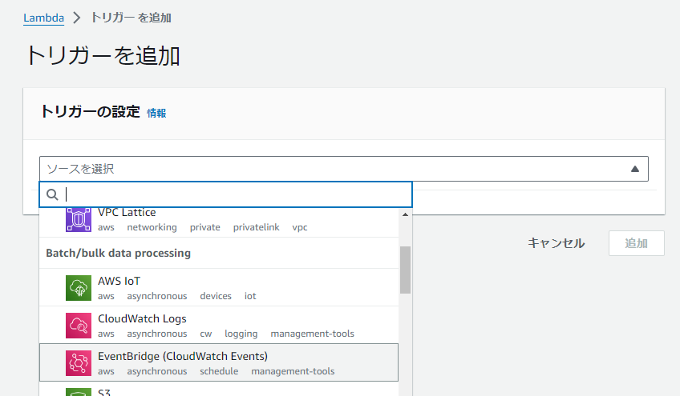Click the 'privatelink' tag under VPC Lattice
The width and height of the screenshot is (680, 396).
point(257,227)
